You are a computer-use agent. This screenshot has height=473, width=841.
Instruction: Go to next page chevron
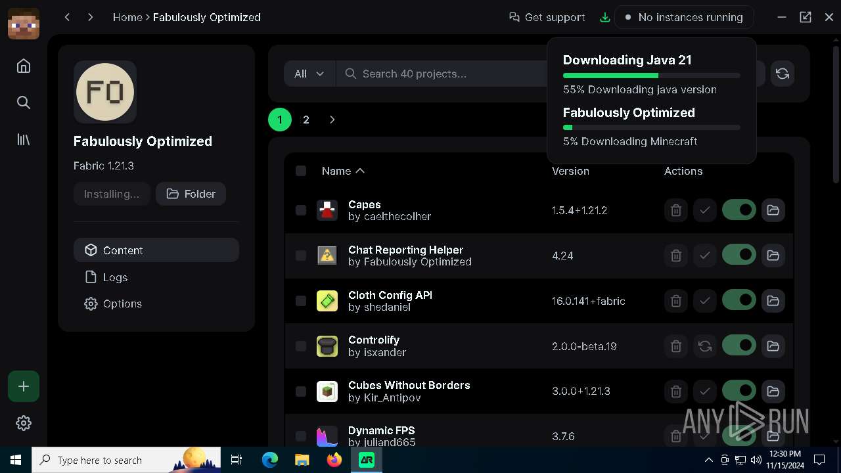pos(332,120)
